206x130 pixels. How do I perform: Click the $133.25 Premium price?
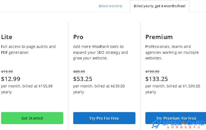click(x=157, y=79)
